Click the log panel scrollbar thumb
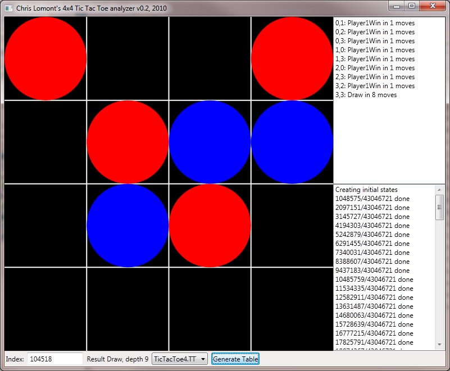The image size is (450, 371). (439, 207)
